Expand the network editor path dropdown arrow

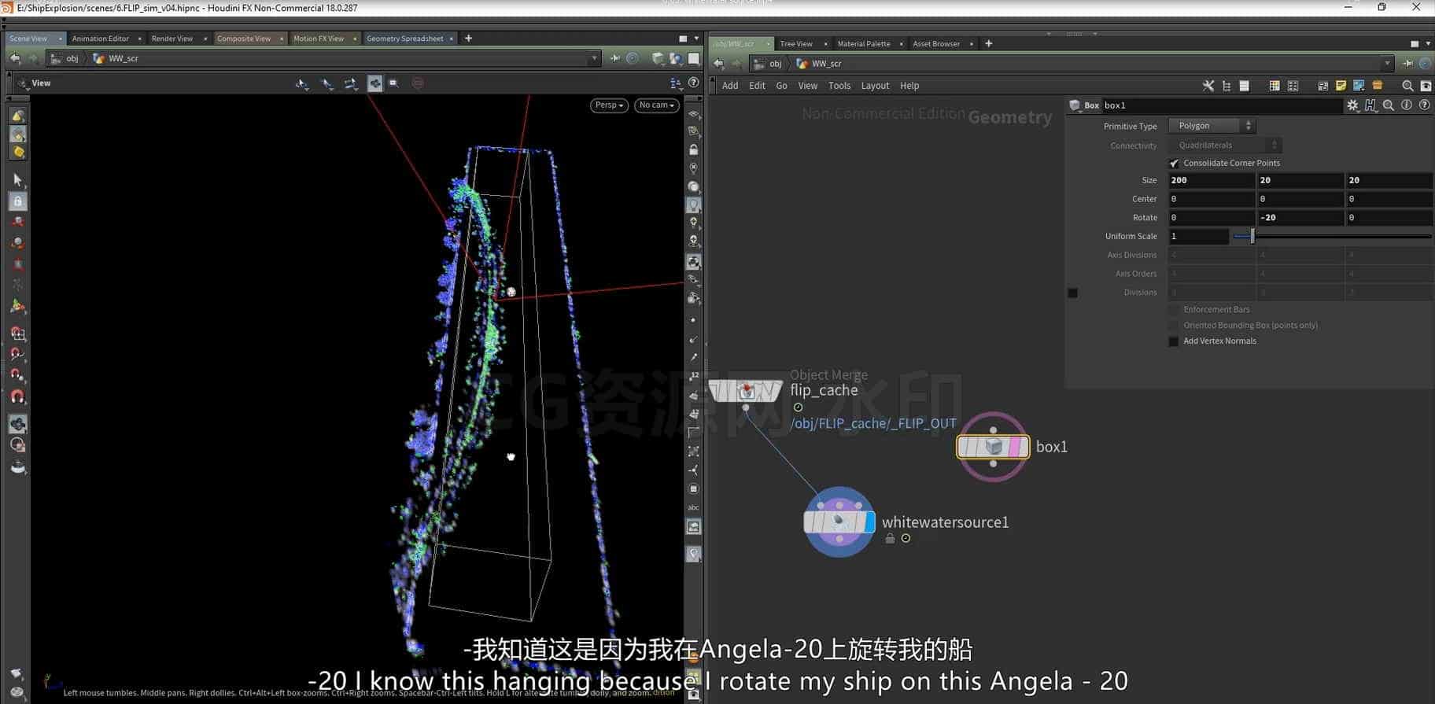pos(1387,64)
